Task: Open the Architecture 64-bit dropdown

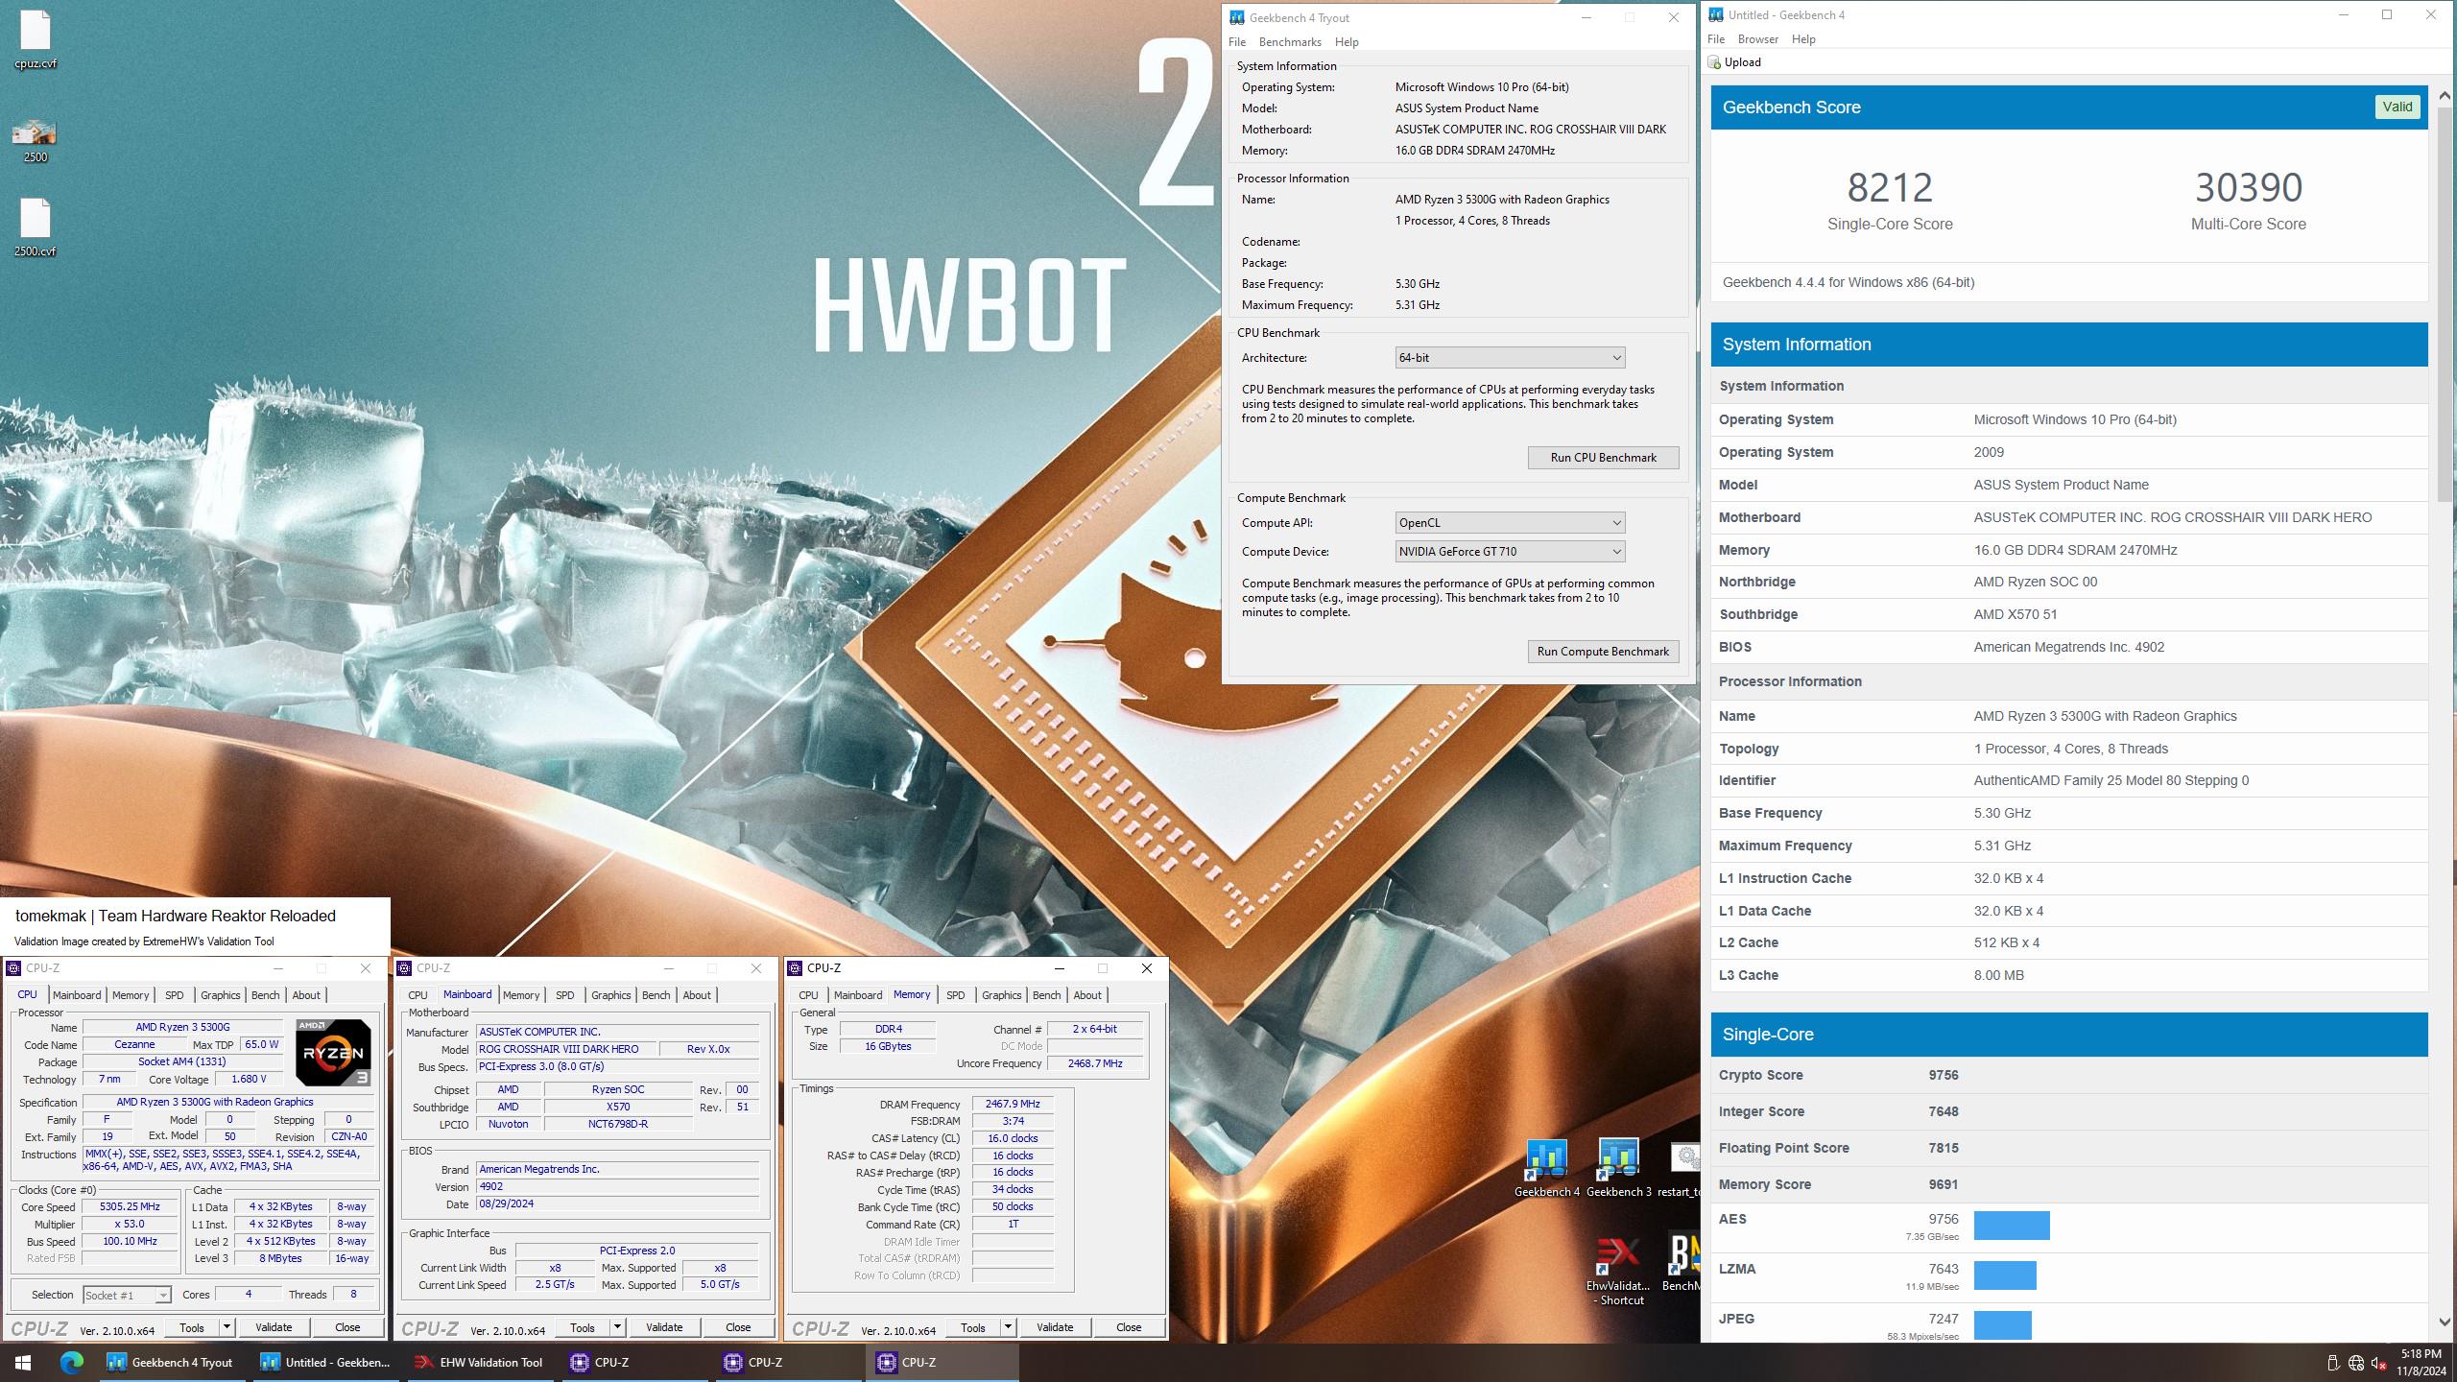Action: (1509, 358)
